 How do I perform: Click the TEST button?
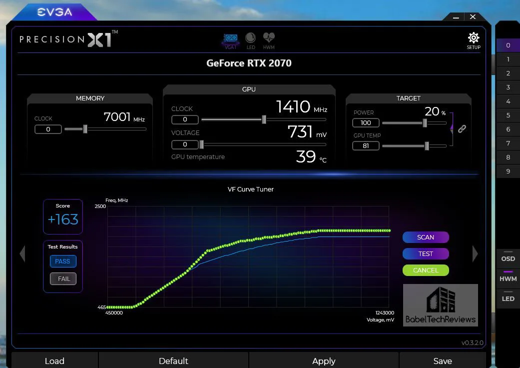pos(426,254)
